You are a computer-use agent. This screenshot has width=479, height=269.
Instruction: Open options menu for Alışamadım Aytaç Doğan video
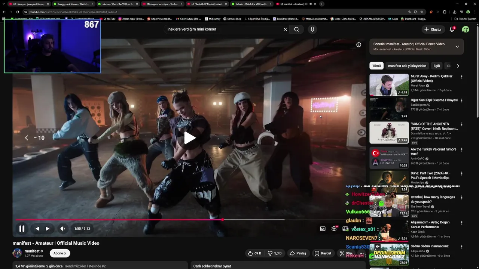461,223
